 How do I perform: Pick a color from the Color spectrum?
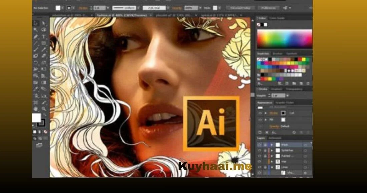point(285,39)
